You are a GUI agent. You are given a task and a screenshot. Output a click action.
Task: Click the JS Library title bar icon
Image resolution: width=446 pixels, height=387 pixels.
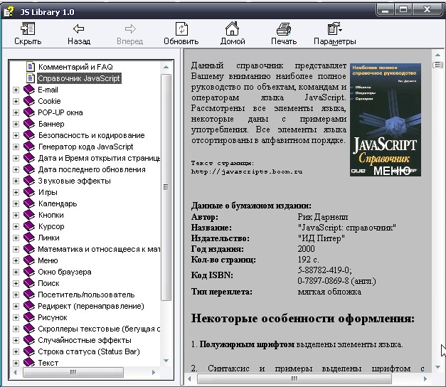[9, 11]
